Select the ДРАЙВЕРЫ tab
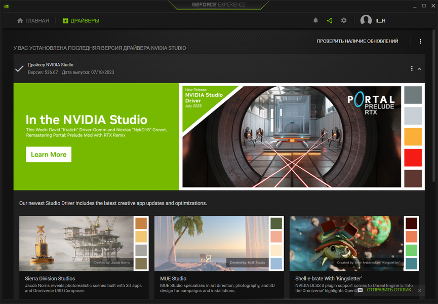The width and height of the screenshot is (438, 304). click(x=81, y=21)
